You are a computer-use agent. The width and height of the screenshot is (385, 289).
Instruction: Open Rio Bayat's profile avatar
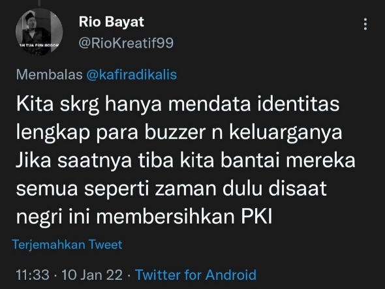pos(39,32)
